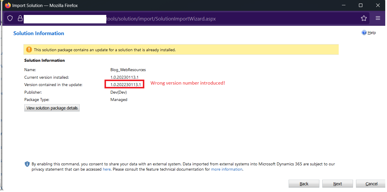The height and width of the screenshot is (192, 387).
Task: Click 'Version contained in the update:' label
Action: pyautogui.click(x=53, y=85)
